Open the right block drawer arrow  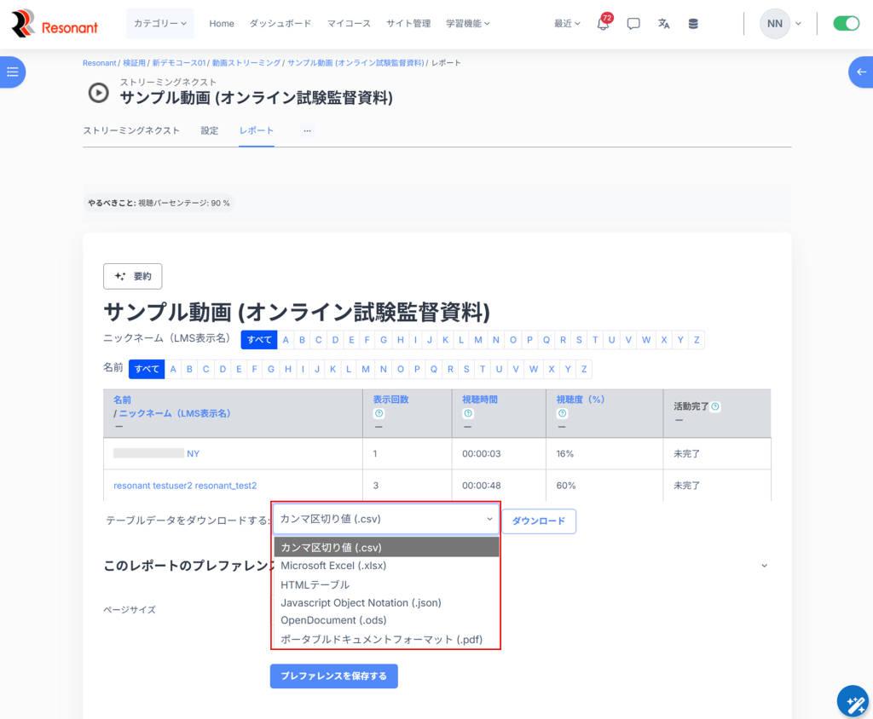pos(861,72)
